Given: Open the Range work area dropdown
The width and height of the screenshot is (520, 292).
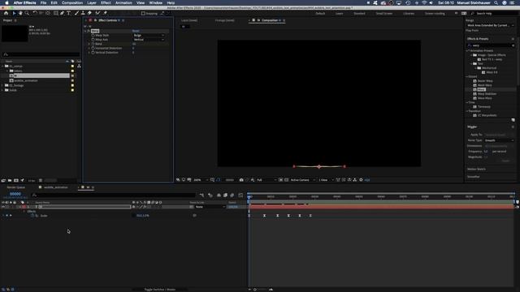Looking at the screenshot, I should point(490,25).
